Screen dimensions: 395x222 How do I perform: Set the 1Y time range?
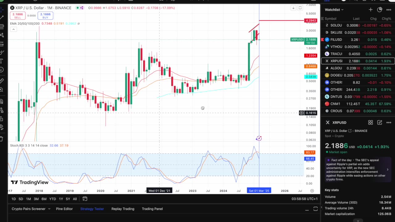coord(61,199)
